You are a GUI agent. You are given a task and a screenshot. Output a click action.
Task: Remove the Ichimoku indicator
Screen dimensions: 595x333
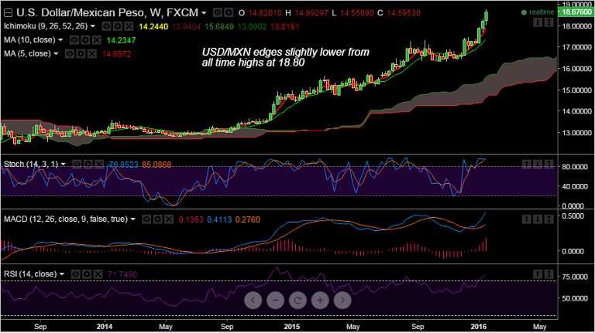129,26
